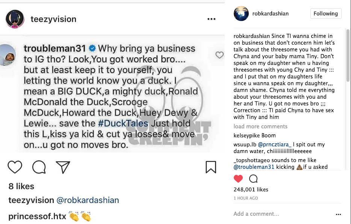This screenshot has height=224, width=351.
Task: Like the post using the heart icon
Action: pos(15,167)
